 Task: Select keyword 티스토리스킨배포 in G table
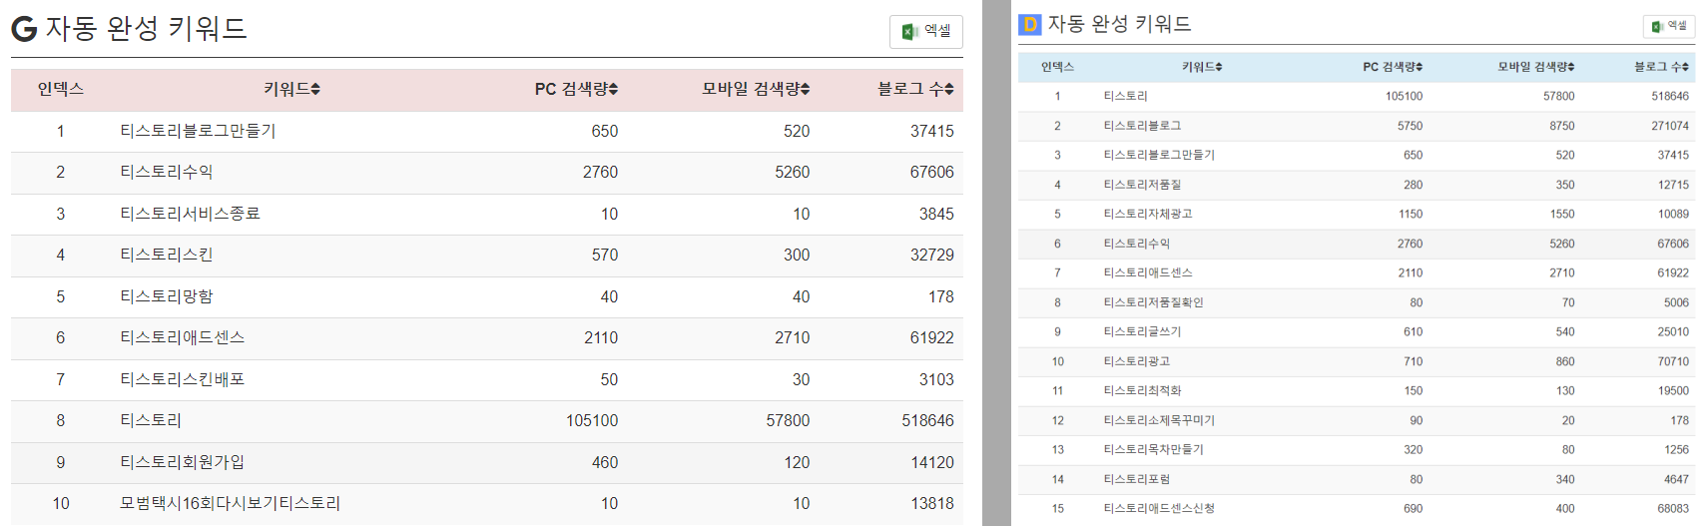click(x=183, y=379)
